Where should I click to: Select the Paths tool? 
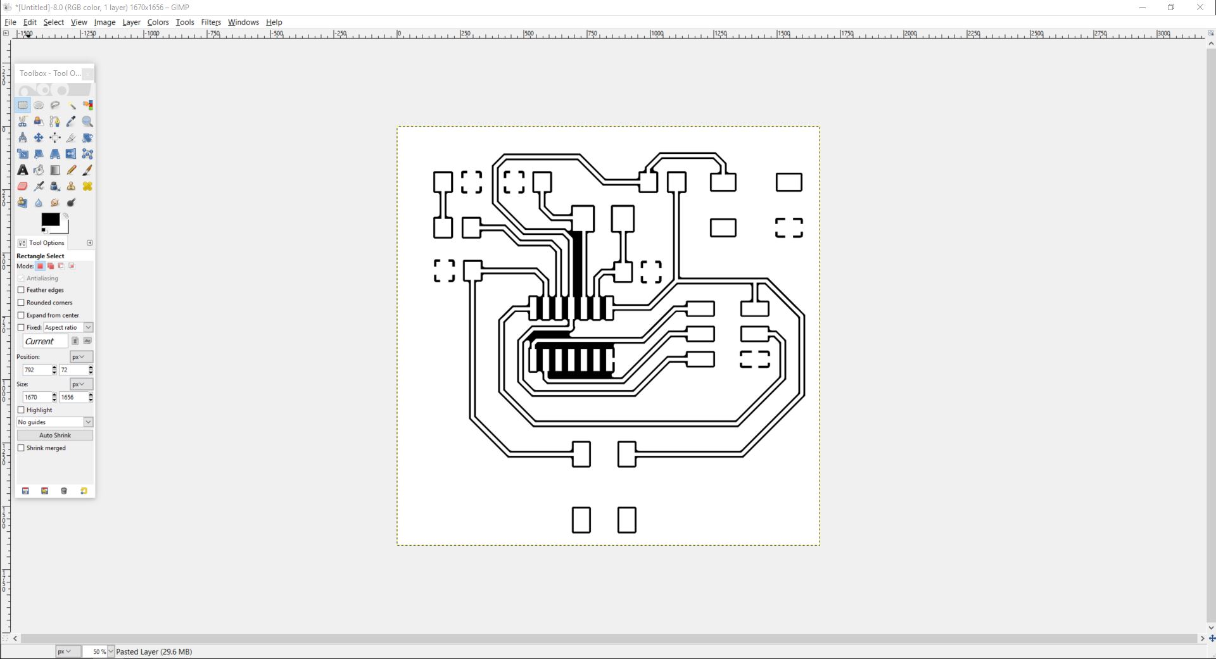click(55, 122)
